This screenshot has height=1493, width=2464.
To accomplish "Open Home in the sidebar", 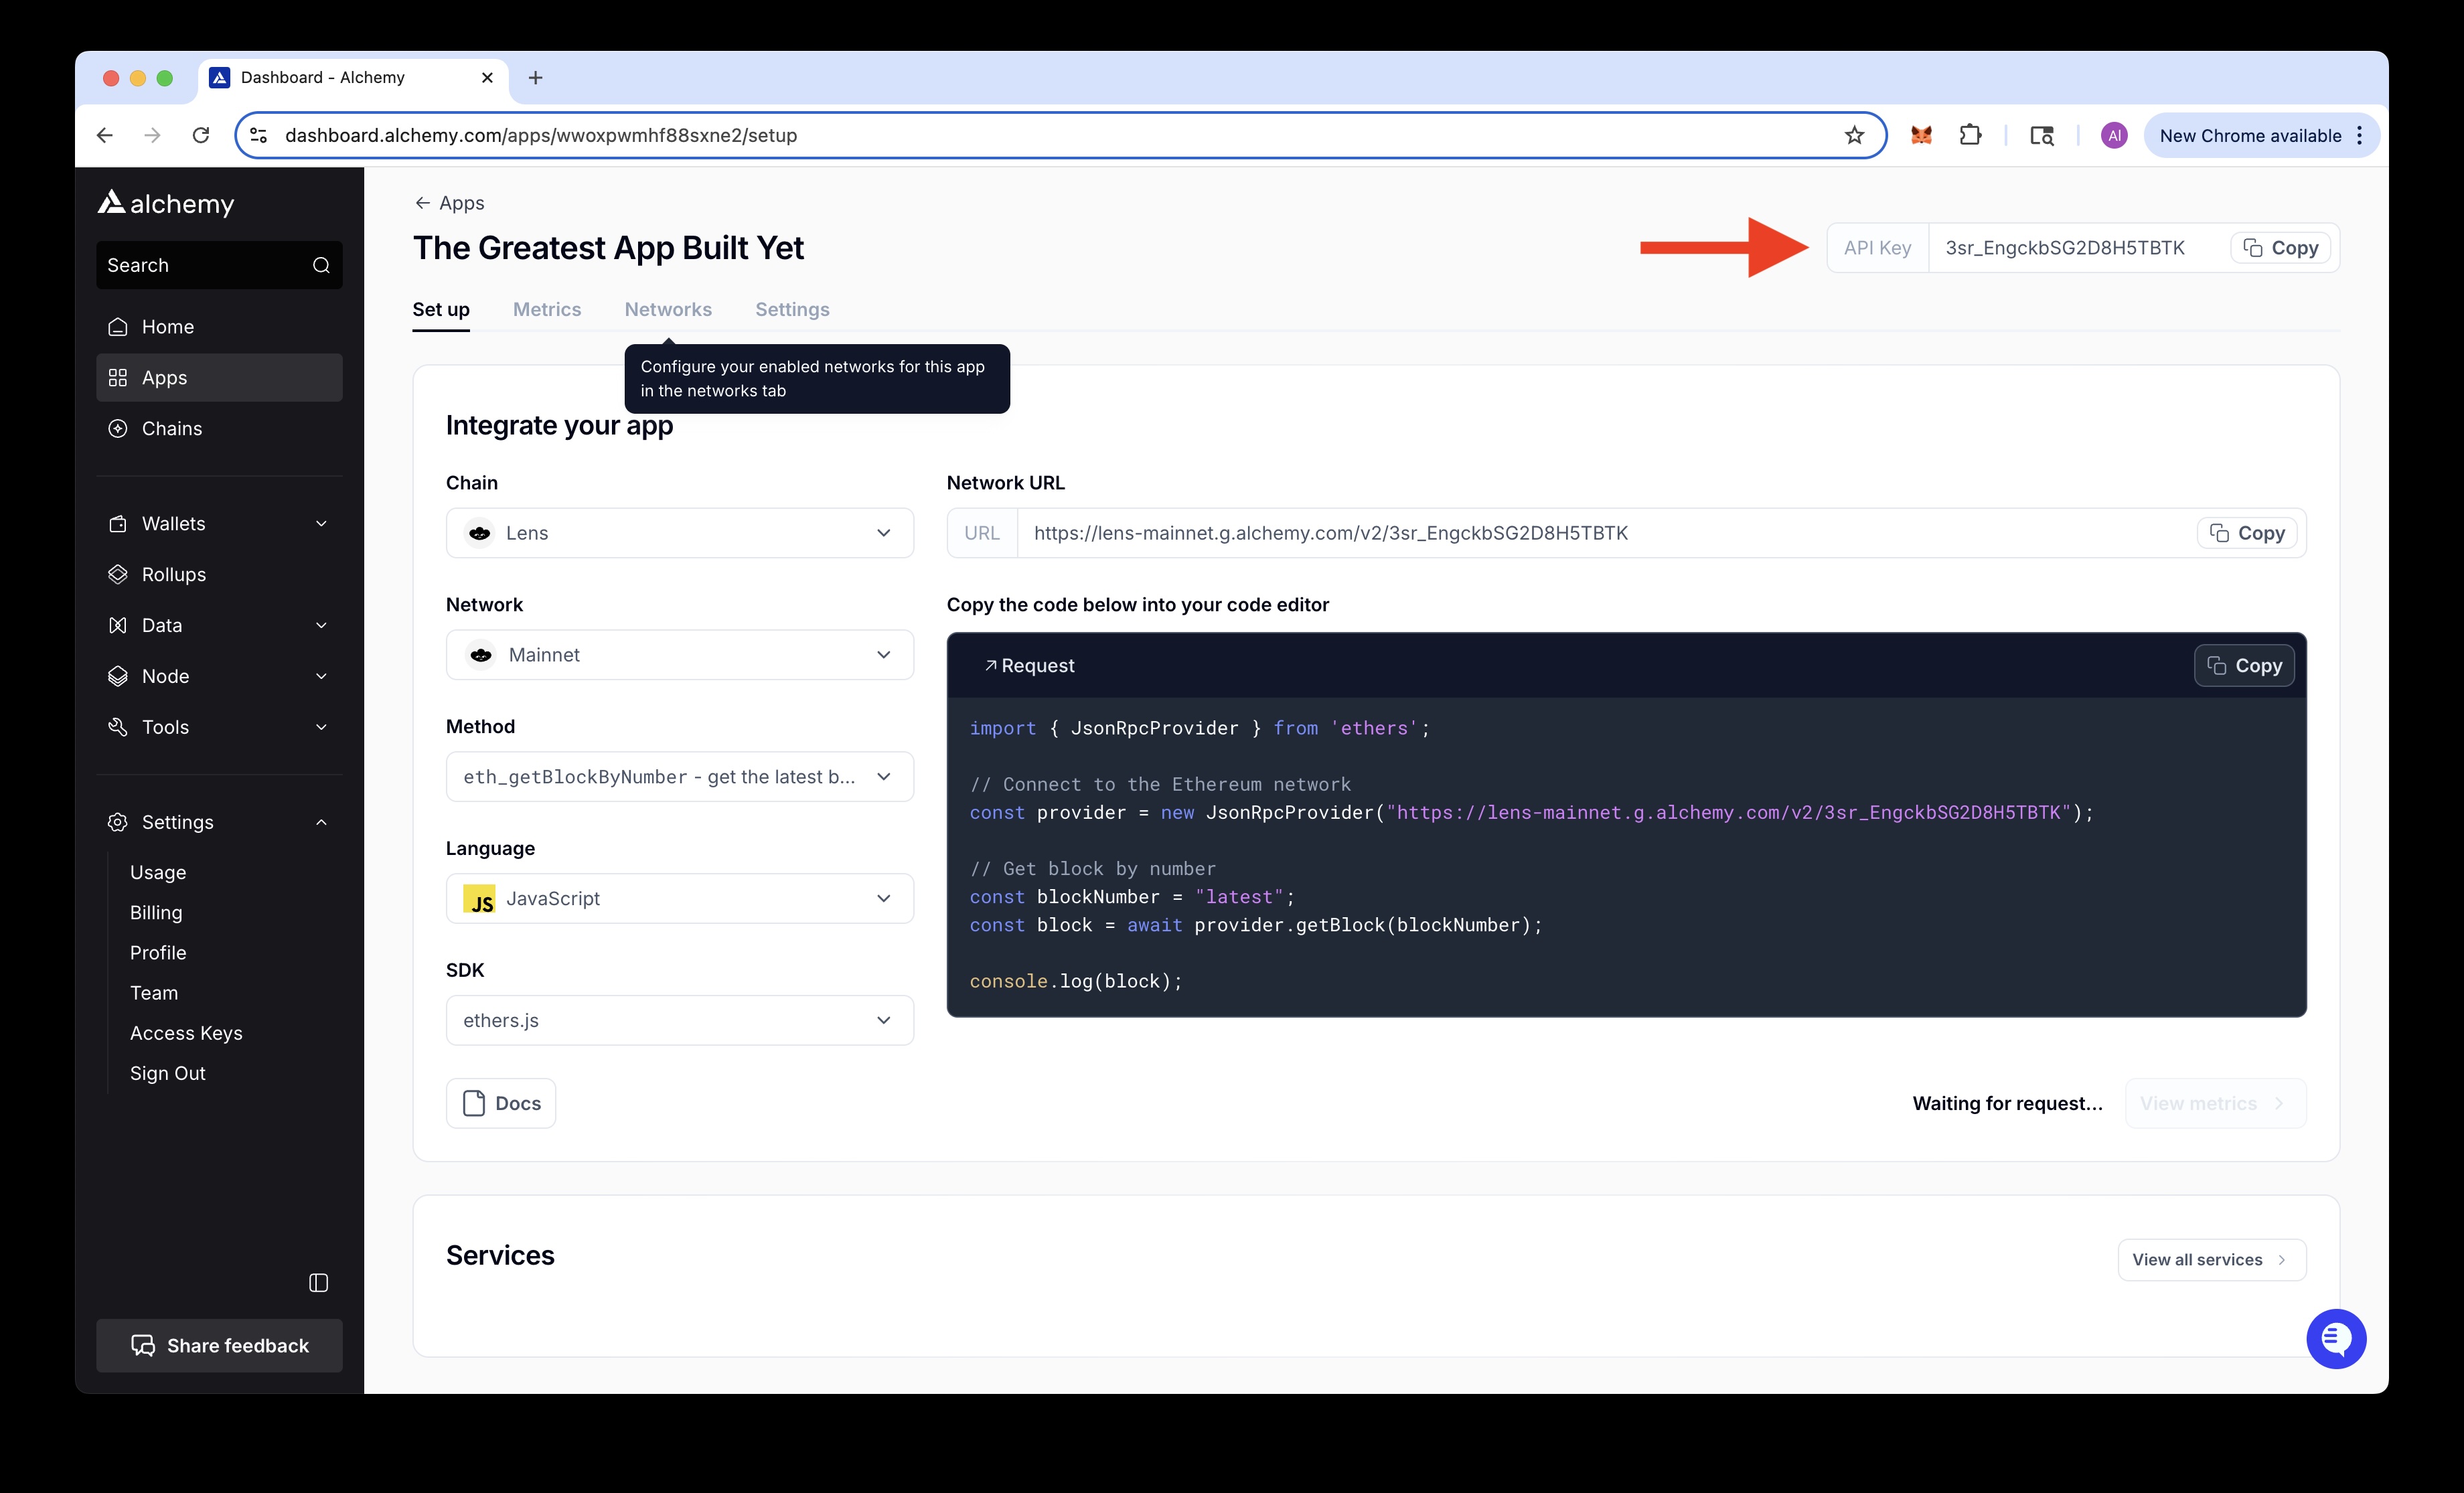I will pos(219,327).
